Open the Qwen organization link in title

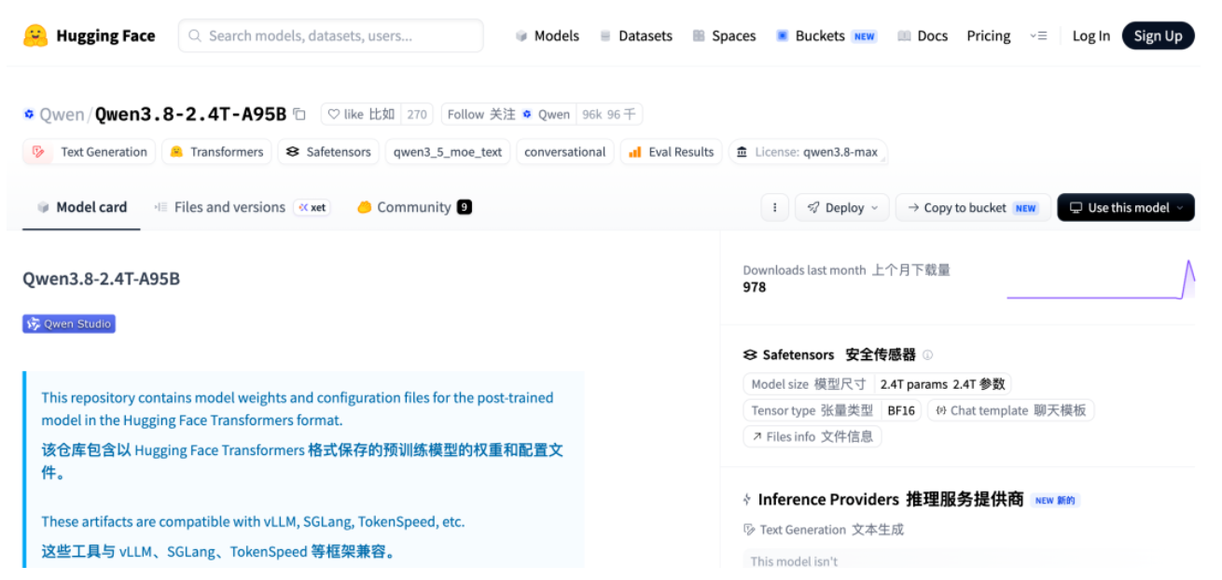[x=62, y=114]
